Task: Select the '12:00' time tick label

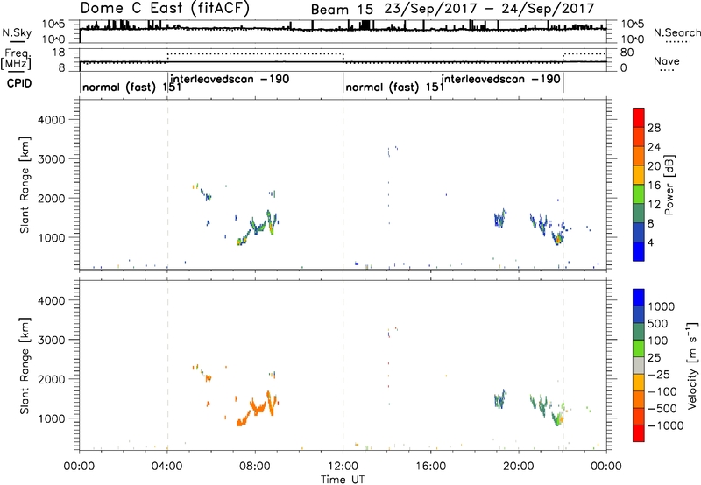Action: point(343,467)
